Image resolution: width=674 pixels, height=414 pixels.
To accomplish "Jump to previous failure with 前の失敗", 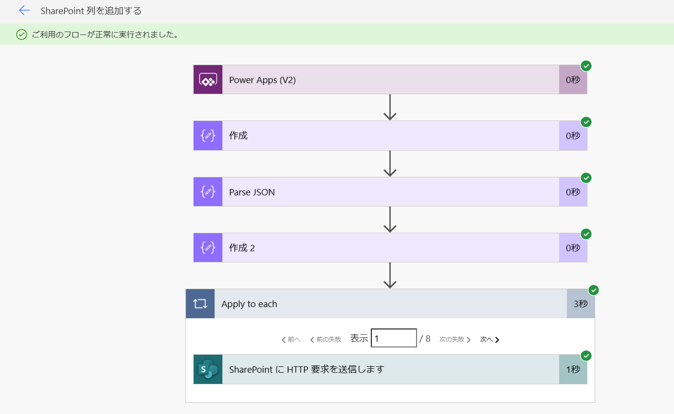I will point(326,339).
